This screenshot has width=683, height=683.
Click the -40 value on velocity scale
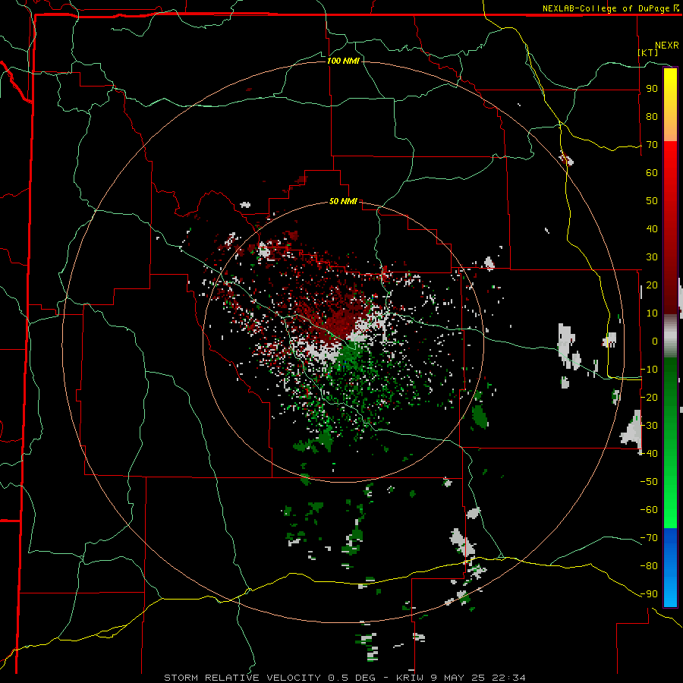pos(649,454)
